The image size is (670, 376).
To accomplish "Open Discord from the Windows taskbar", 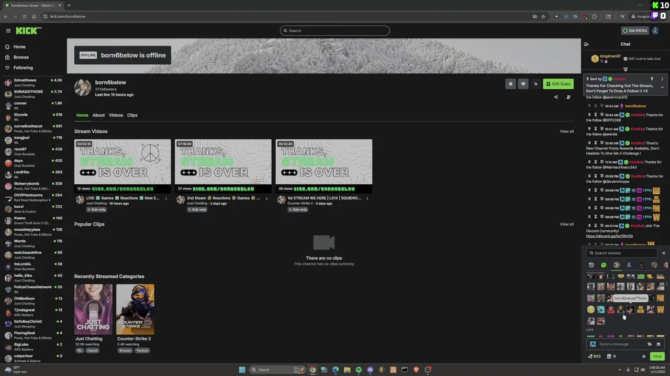I will [370, 370].
